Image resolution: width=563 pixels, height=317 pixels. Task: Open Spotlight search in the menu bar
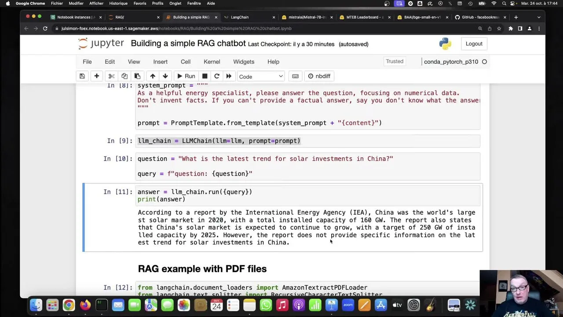(504, 4)
